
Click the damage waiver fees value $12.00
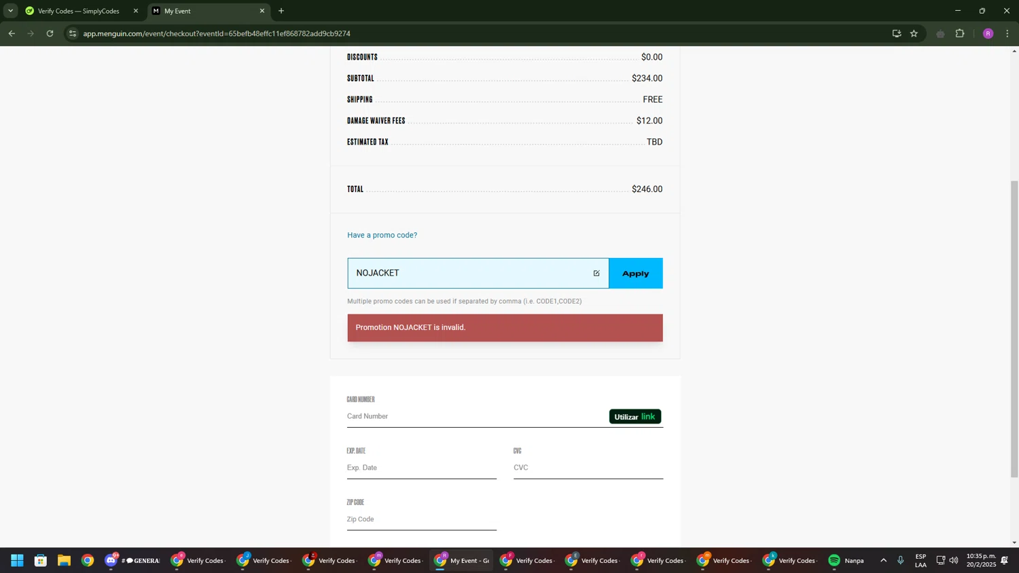[649, 121]
